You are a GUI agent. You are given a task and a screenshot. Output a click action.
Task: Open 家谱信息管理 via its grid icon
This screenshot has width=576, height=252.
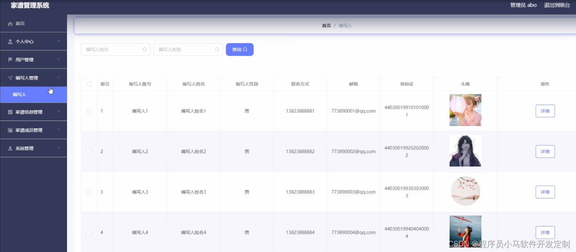click(x=10, y=112)
